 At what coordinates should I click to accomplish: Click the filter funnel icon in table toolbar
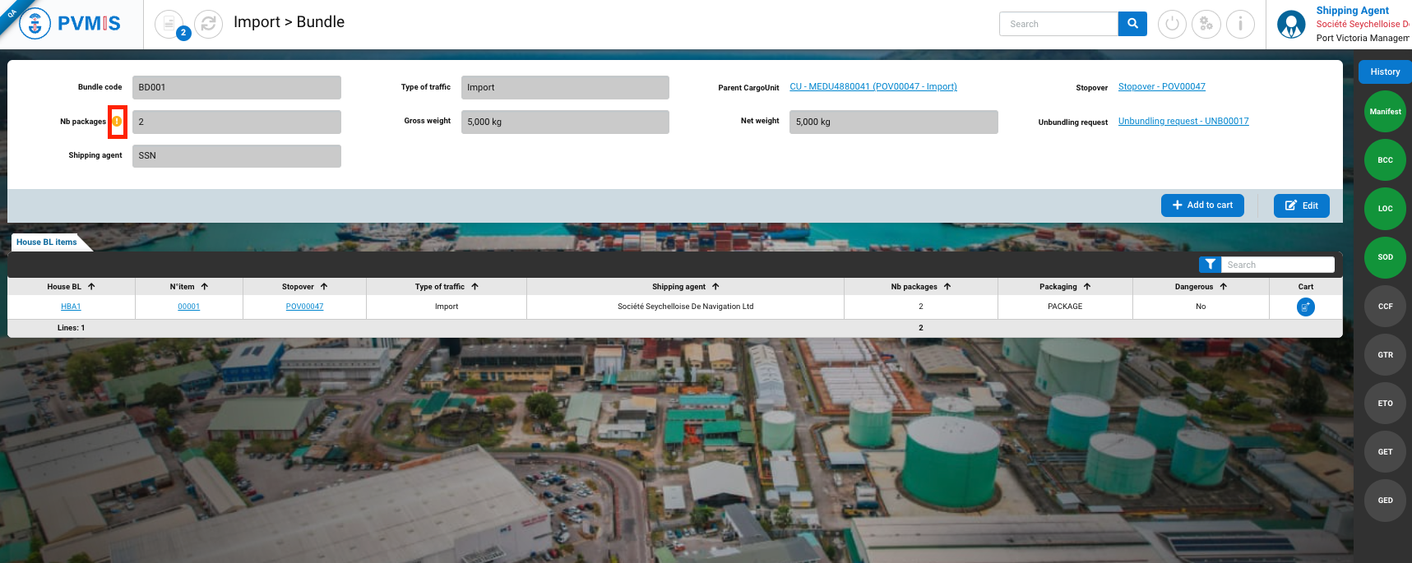point(1210,265)
